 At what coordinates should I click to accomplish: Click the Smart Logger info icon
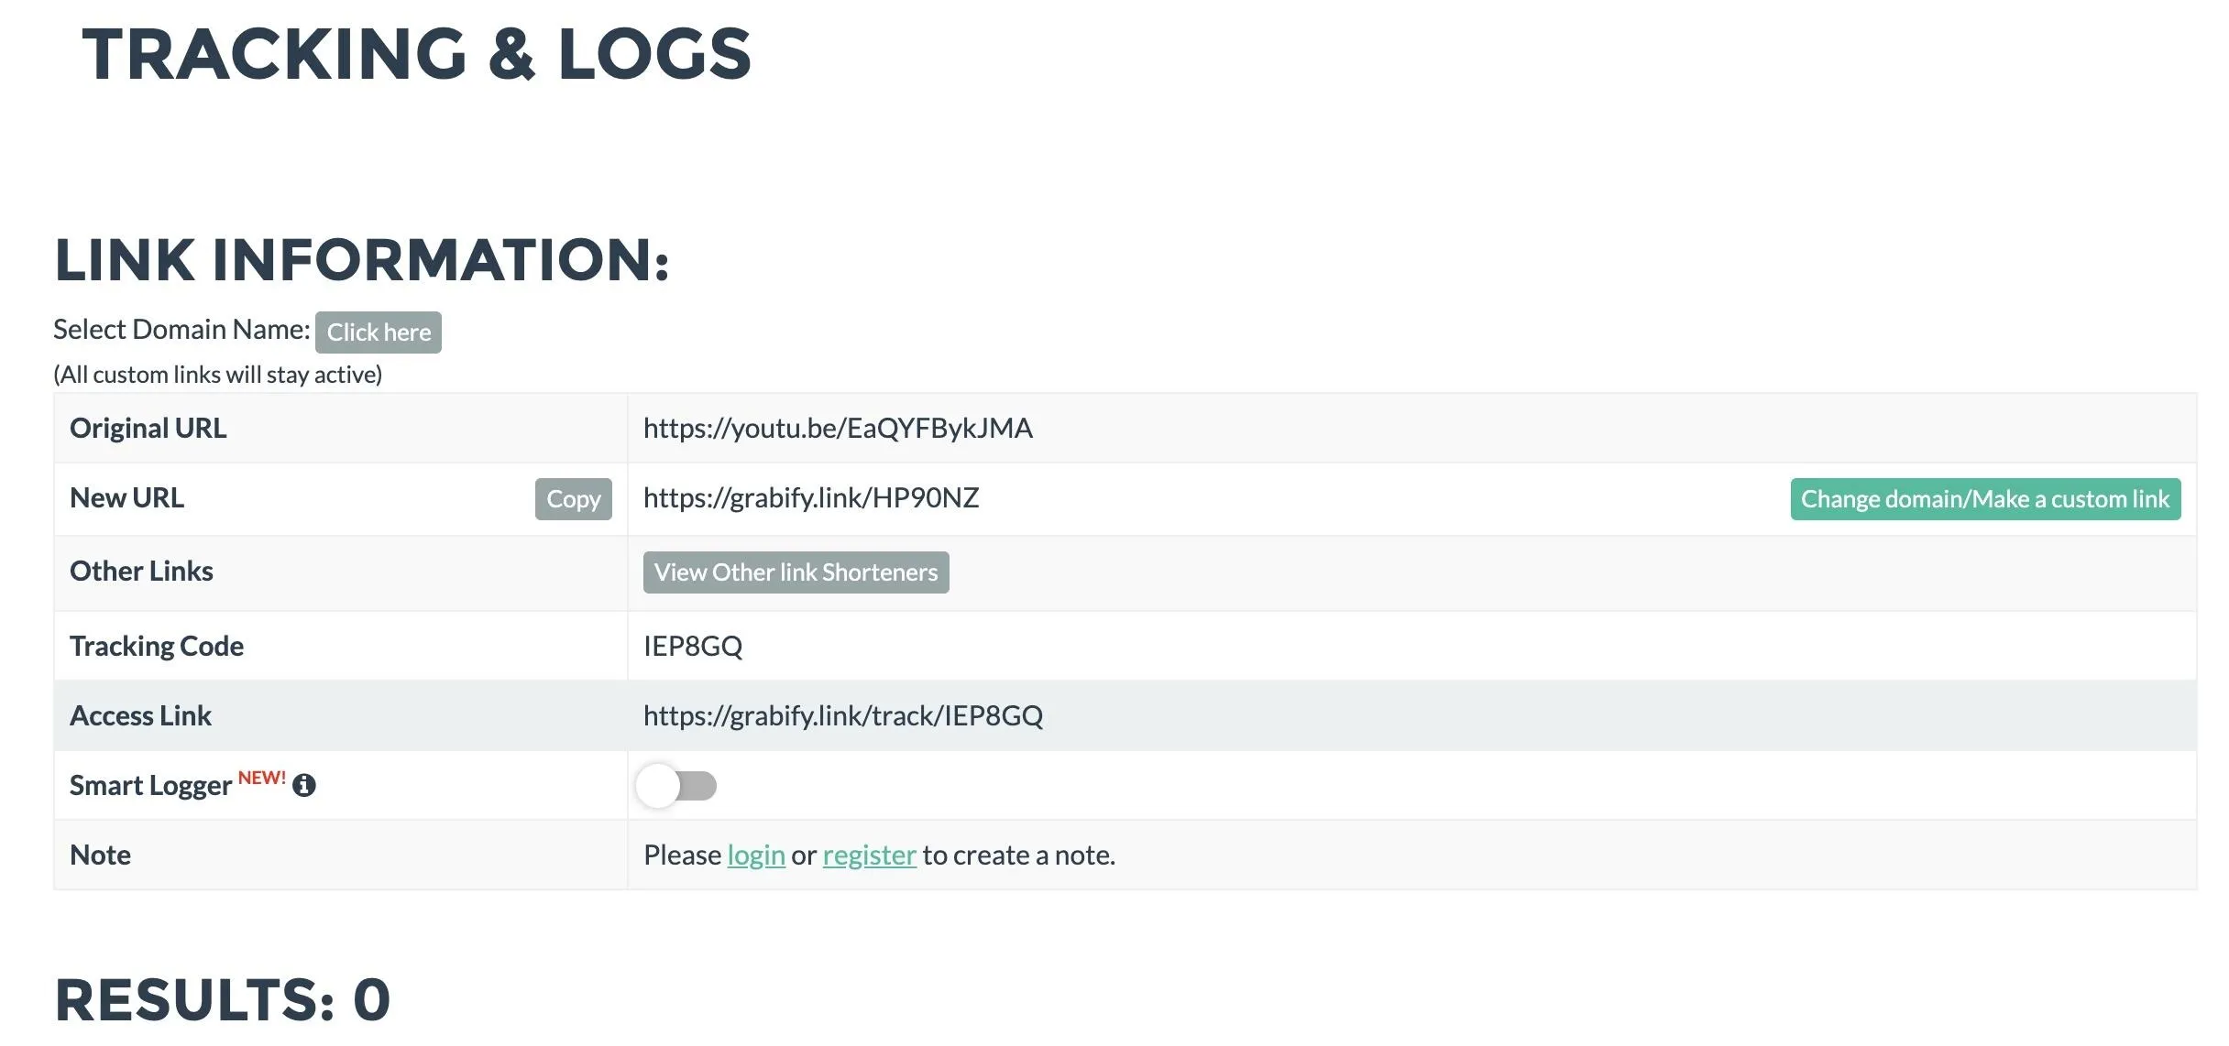(304, 786)
